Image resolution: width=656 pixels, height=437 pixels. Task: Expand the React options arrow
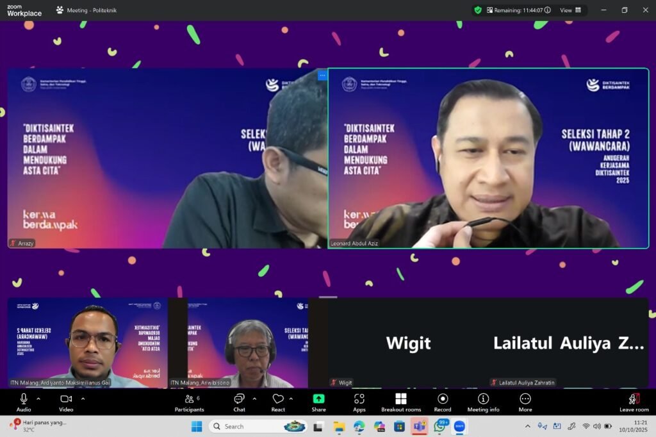(291, 399)
